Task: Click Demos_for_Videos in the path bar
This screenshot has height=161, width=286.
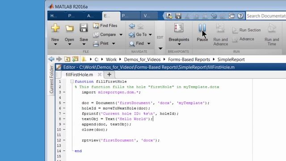Action: [x=142, y=59]
